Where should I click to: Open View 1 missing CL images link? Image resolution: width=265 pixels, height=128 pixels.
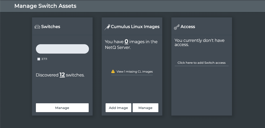(134, 72)
